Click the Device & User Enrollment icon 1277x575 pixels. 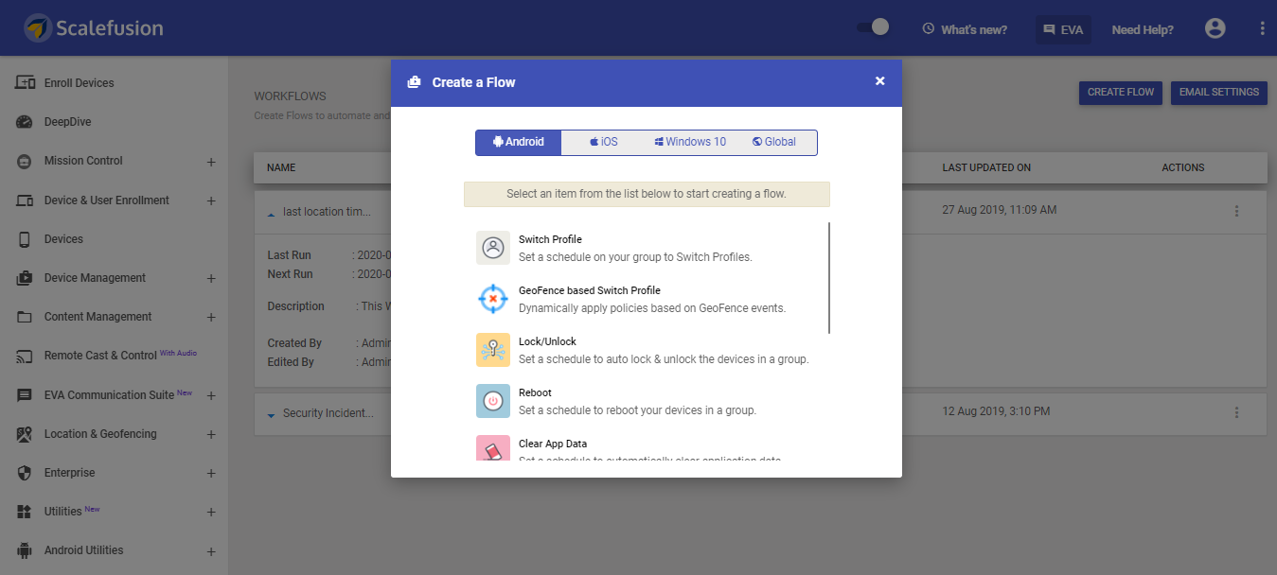coord(26,200)
